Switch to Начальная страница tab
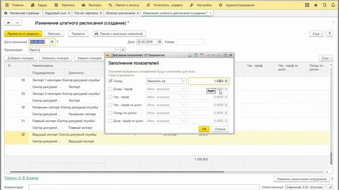The height and width of the screenshot is (190, 339). pos(22,13)
